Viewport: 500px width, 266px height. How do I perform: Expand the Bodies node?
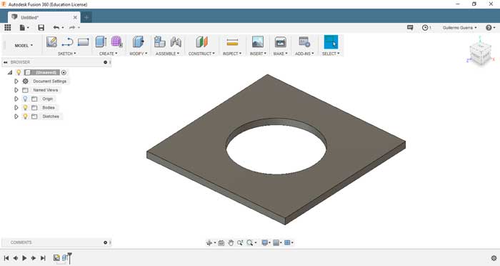[16, 107]
